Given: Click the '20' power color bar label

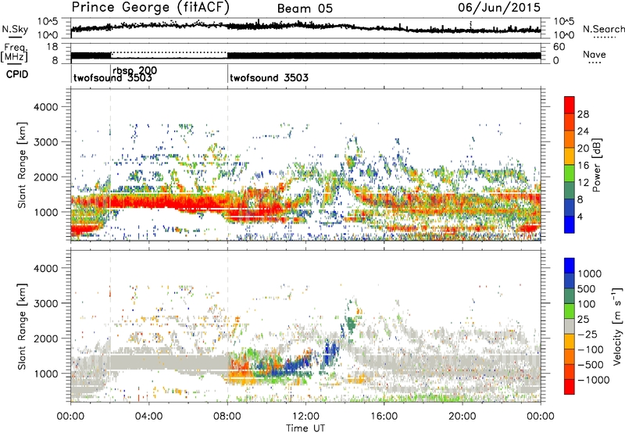Looking at the screenshot, I should pos(583,149).
